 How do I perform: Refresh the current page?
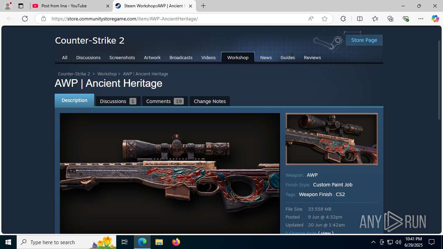coord(25,19)
